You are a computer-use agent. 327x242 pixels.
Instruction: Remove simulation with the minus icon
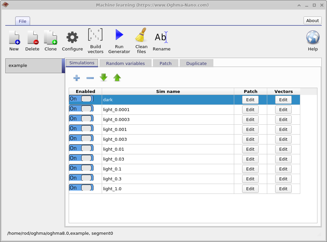[x=90, y=78]
